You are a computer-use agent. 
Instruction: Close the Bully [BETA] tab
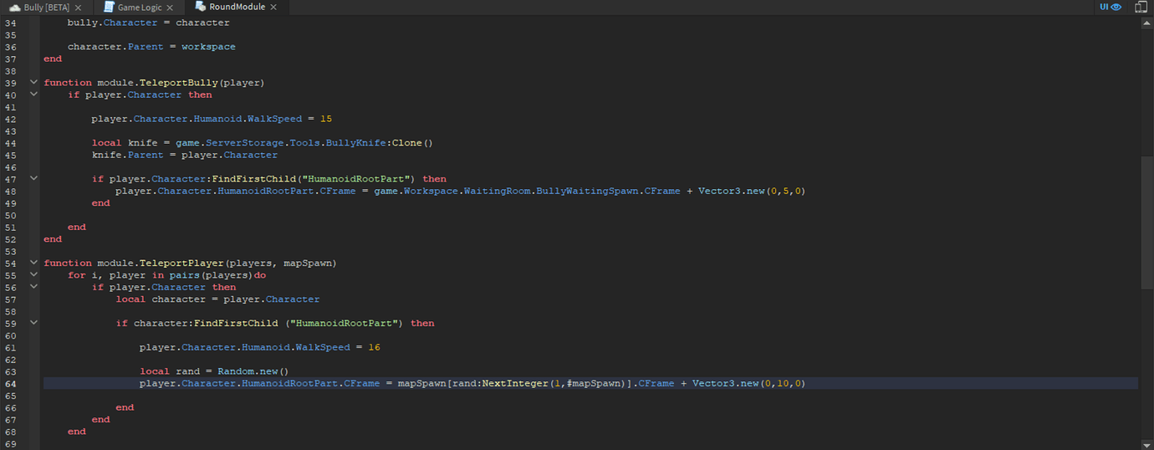(x=78, y=8)
